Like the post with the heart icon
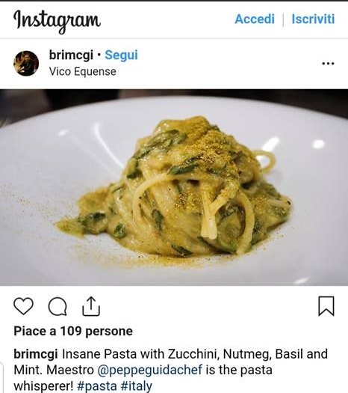 (x=23, y=306)
